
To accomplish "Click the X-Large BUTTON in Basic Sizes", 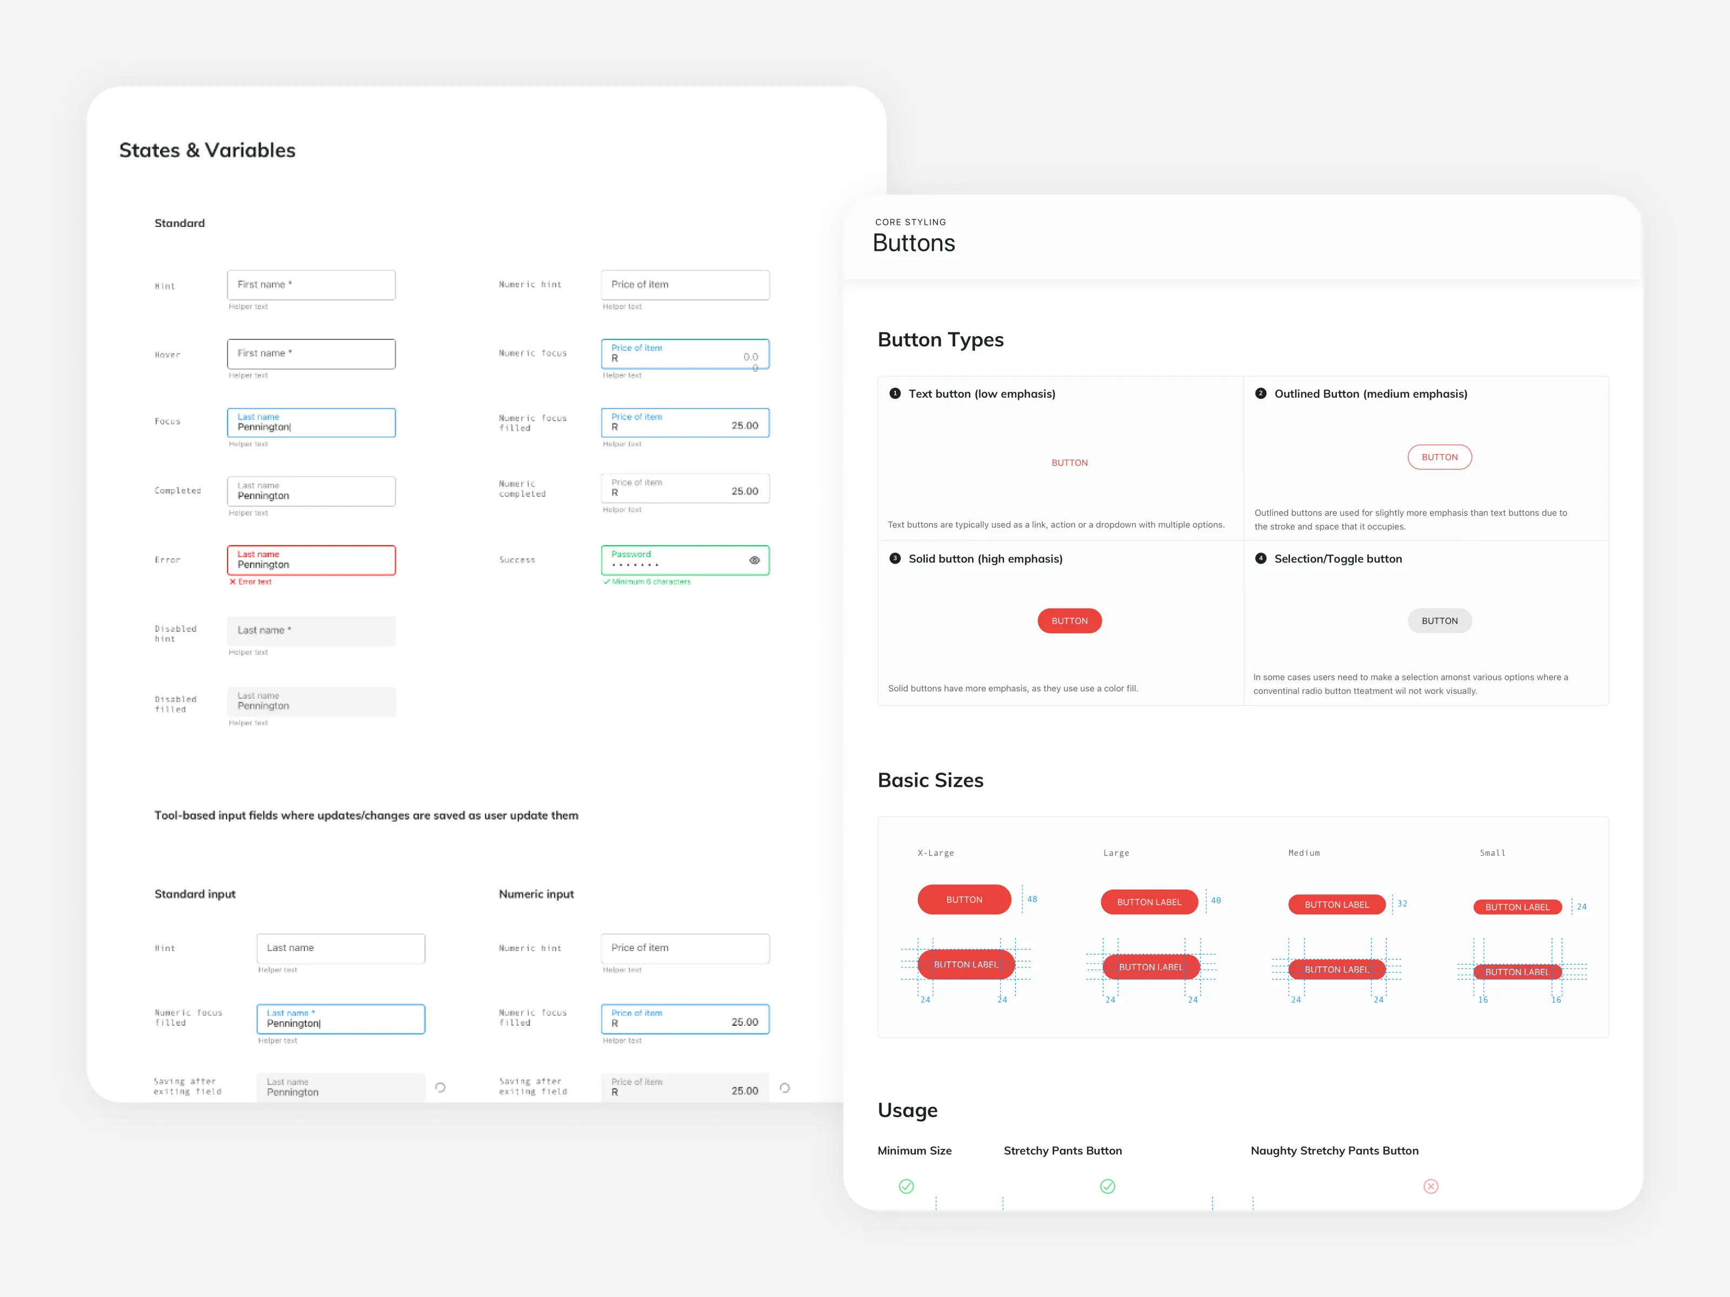I will point(964,899).
